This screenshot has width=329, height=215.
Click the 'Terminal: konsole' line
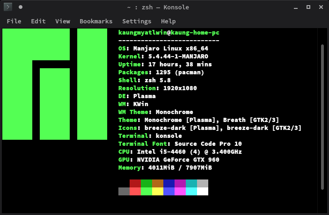pyautogui.click(x=150, y=136)
